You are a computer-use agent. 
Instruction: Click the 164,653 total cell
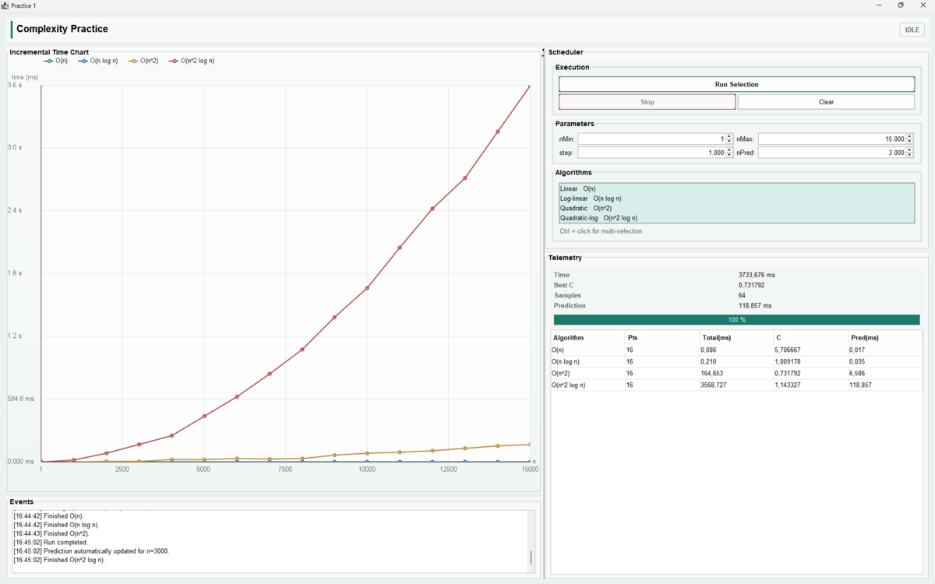(x=736, y=374)
